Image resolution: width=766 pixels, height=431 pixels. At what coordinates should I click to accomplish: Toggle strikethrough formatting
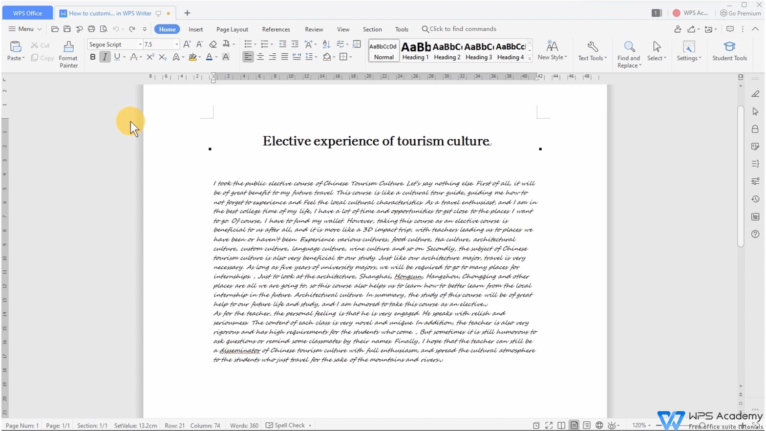pos(133,57)
